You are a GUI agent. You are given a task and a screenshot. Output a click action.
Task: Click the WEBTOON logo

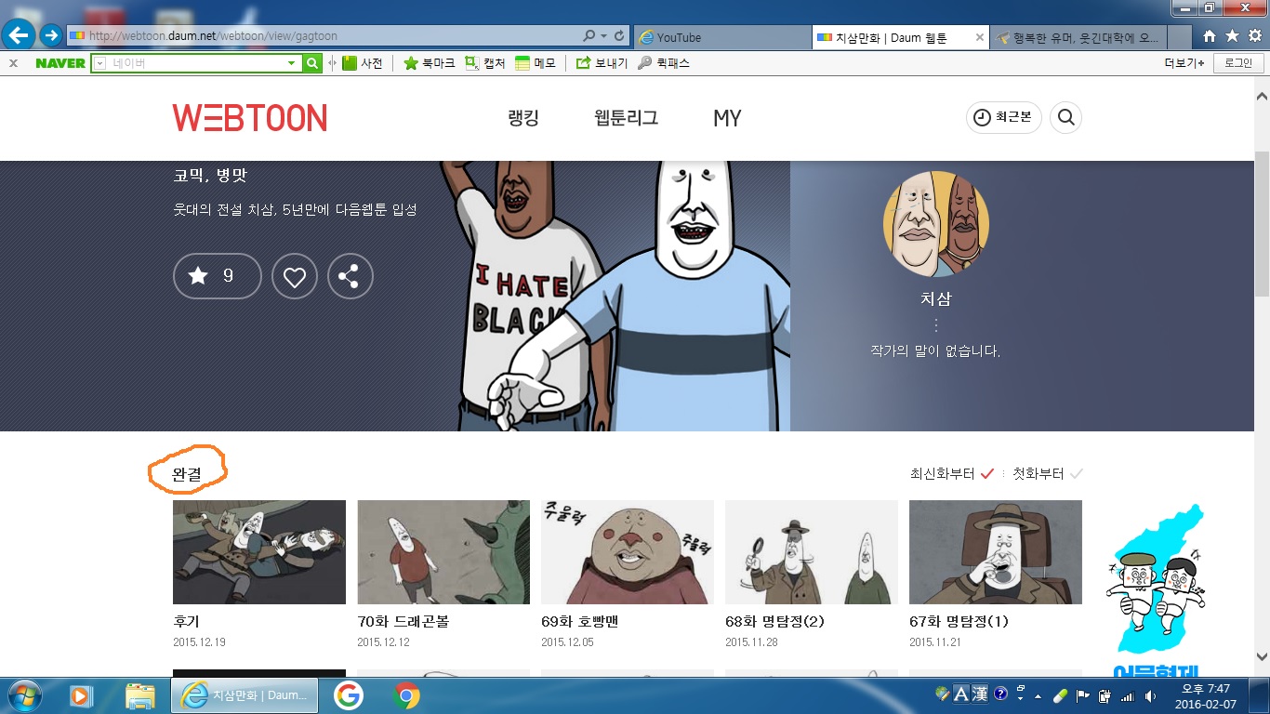click(250, 118)
